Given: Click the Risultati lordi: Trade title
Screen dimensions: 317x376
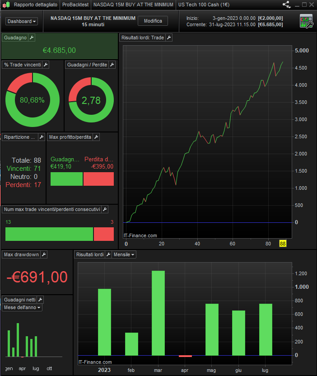Looking at the screenshot, I should point(143,38).
